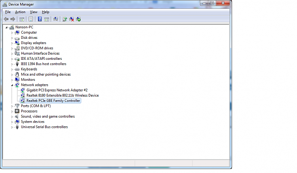Click the Enable device toolbar icon
The height and width of the screenshot is (173, 297).
click(x=78, y=19)
